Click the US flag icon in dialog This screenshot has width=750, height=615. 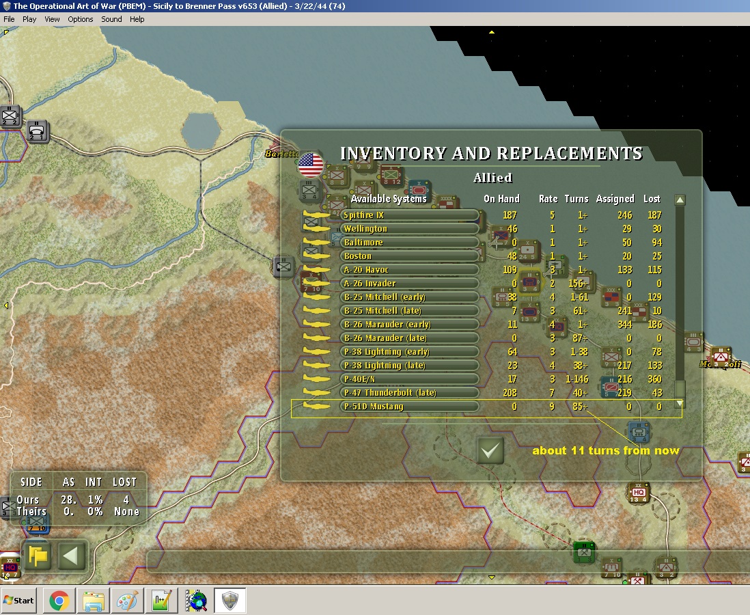pos(310,165)
